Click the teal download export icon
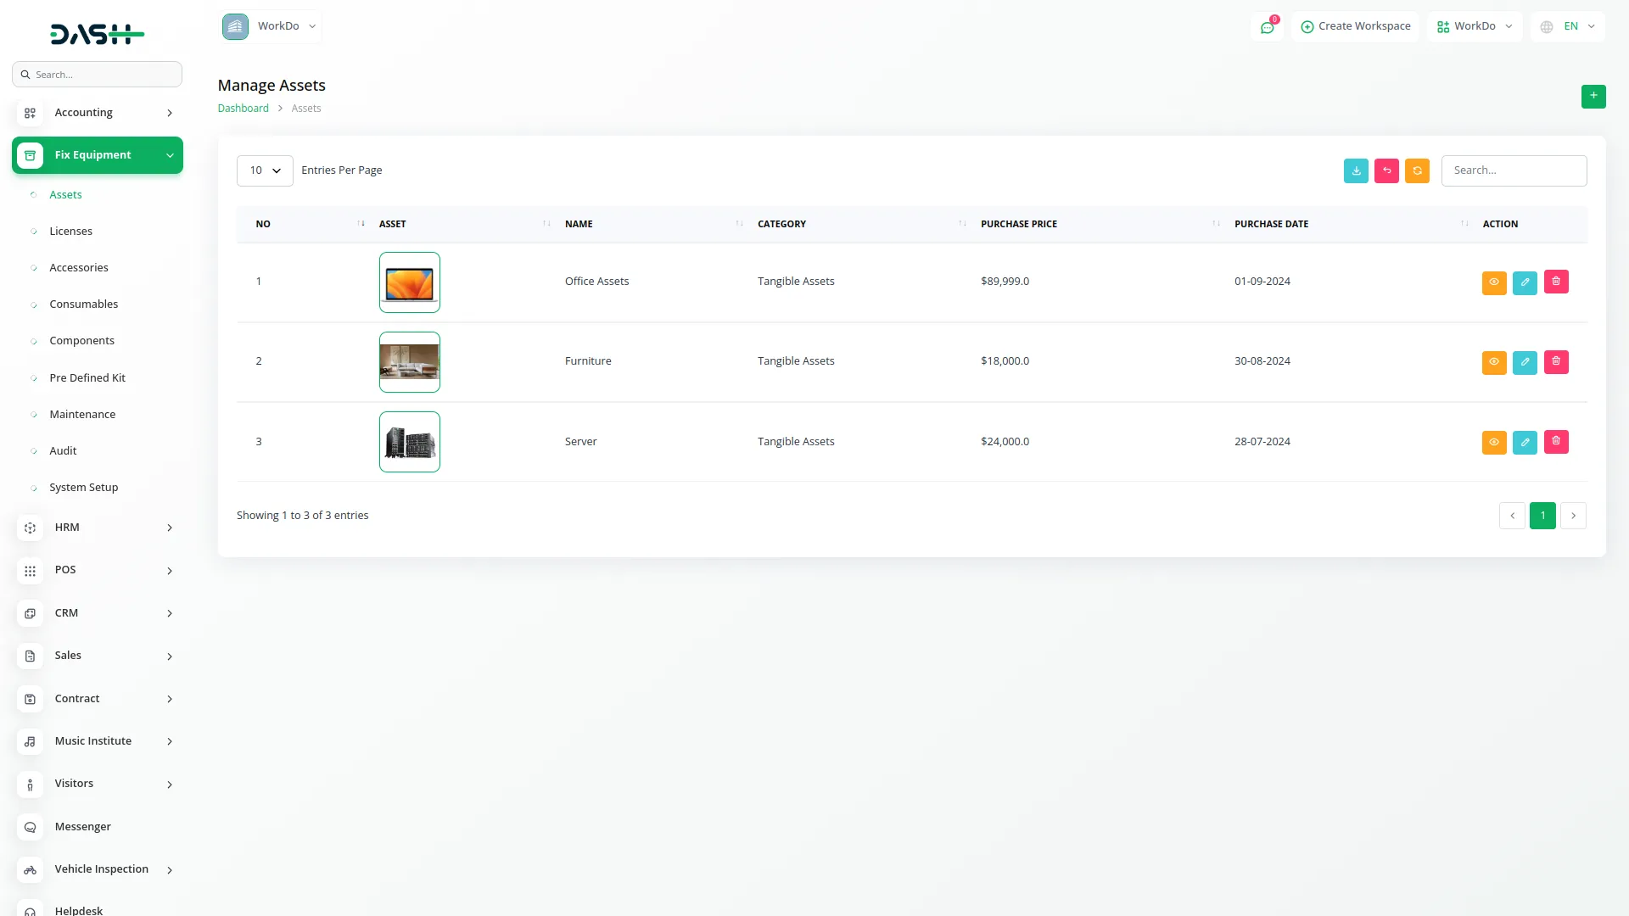 [1356, 170]
